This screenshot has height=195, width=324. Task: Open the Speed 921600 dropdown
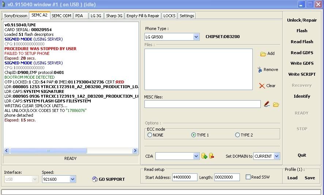(x=72, y=179)
